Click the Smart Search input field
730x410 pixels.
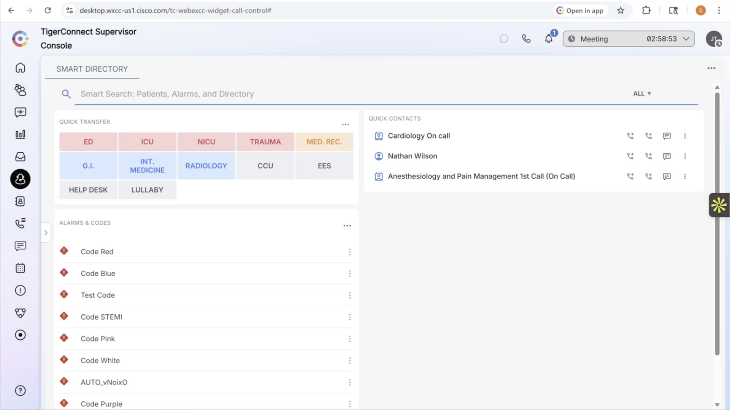342,94
